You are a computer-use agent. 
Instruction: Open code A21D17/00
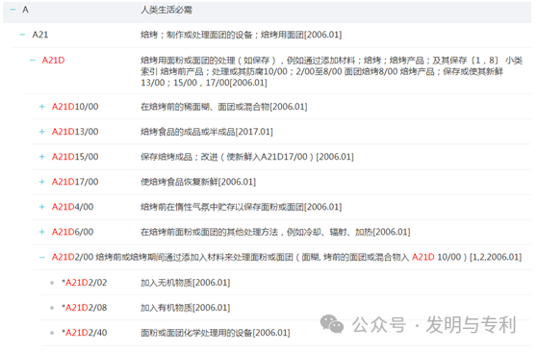75,182
